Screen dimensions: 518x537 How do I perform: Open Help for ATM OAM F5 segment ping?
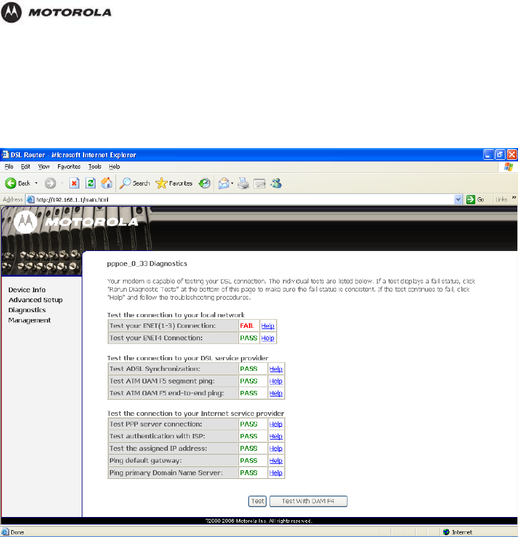(x=276, y=381)
